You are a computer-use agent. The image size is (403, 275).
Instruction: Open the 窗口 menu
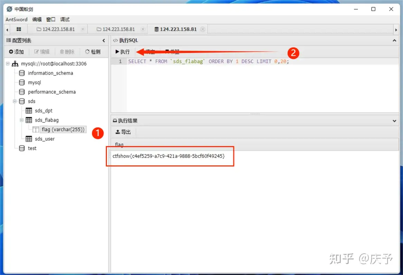coord(50,19)
